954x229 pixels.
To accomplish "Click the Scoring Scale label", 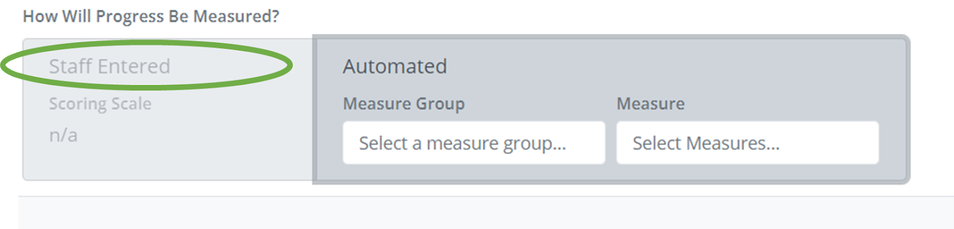I will tap(100, 103).
